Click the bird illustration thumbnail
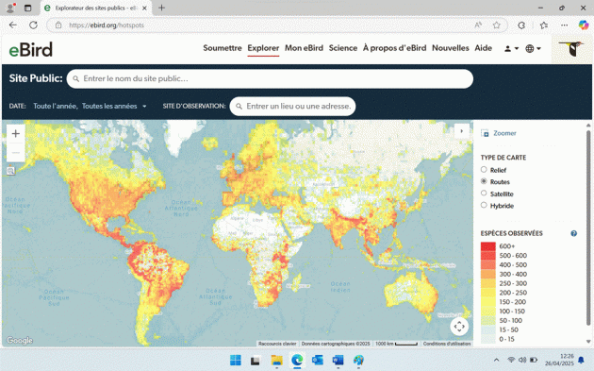Image resolution: width=594 pixels, height=371 pixels. tap(571, 49)
